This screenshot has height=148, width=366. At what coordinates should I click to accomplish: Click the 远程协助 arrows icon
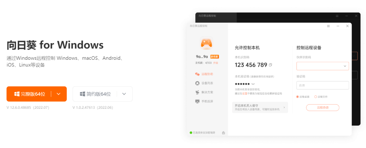tap(197, 74)
